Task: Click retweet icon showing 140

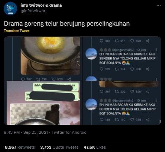Action: [117, 120]
